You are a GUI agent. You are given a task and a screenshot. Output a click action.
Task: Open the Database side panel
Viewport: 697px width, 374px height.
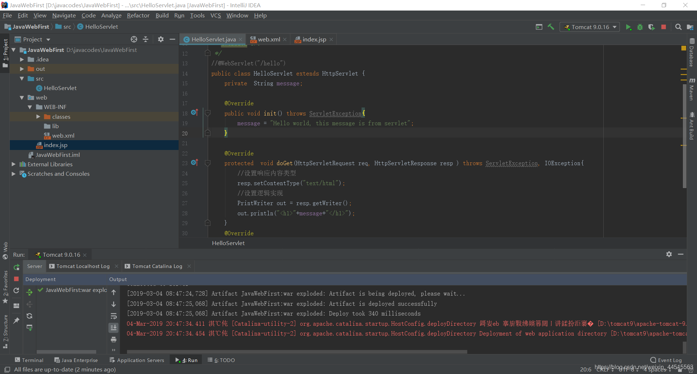pyautogui.click(x=692, y=53)
